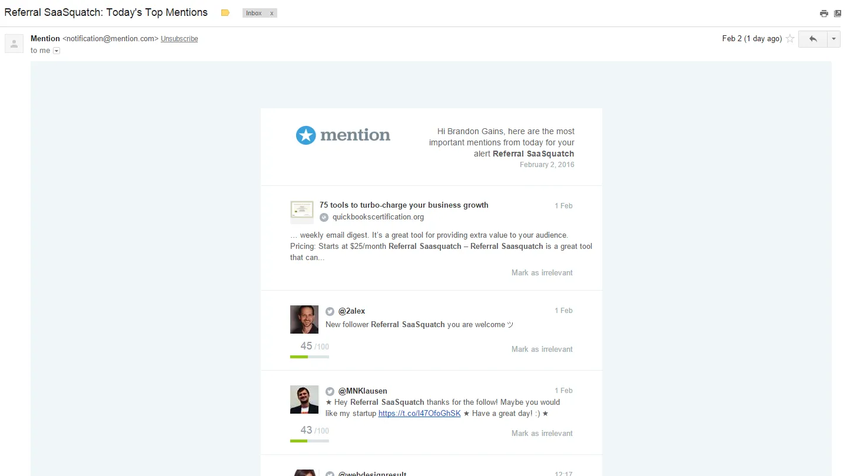The image size is (860, 476).
Task: Open '75 tools to turbo-charge your business growth'
Action: (404, 205)
